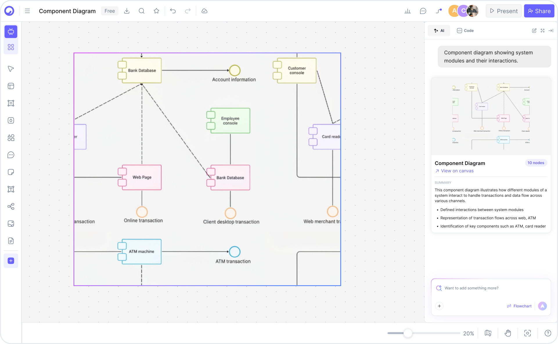Open the mind map connector tool
Screen dimensions: 558x344
click(11, 206)
